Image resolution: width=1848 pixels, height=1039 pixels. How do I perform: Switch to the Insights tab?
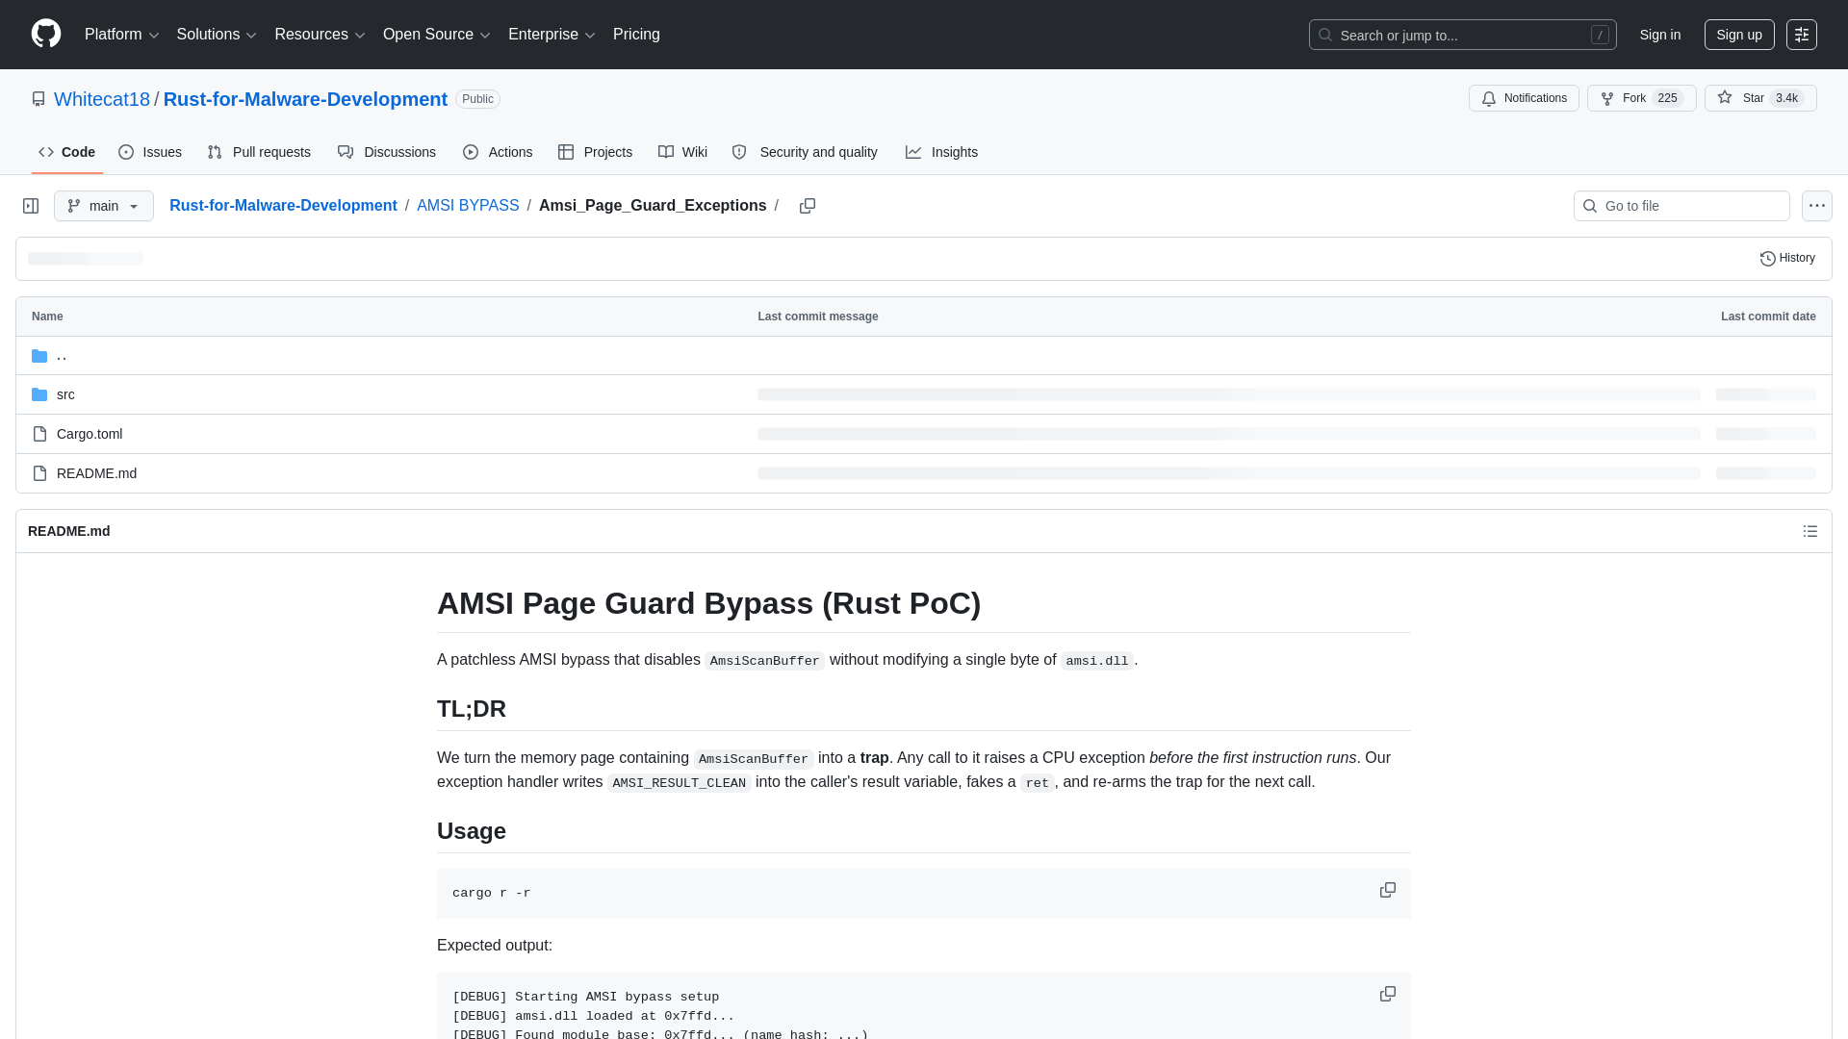pos(941,152)
